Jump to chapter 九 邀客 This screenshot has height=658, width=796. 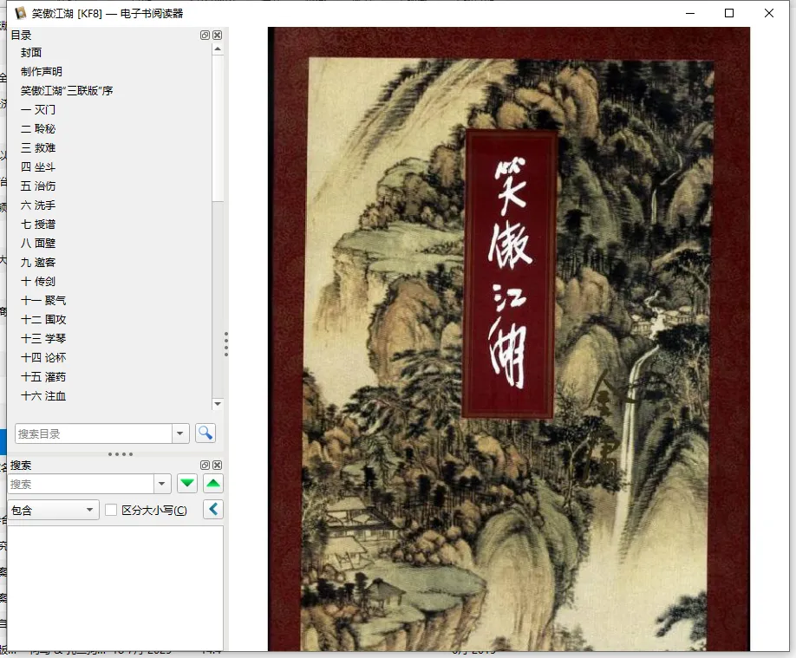click(37, 262)
